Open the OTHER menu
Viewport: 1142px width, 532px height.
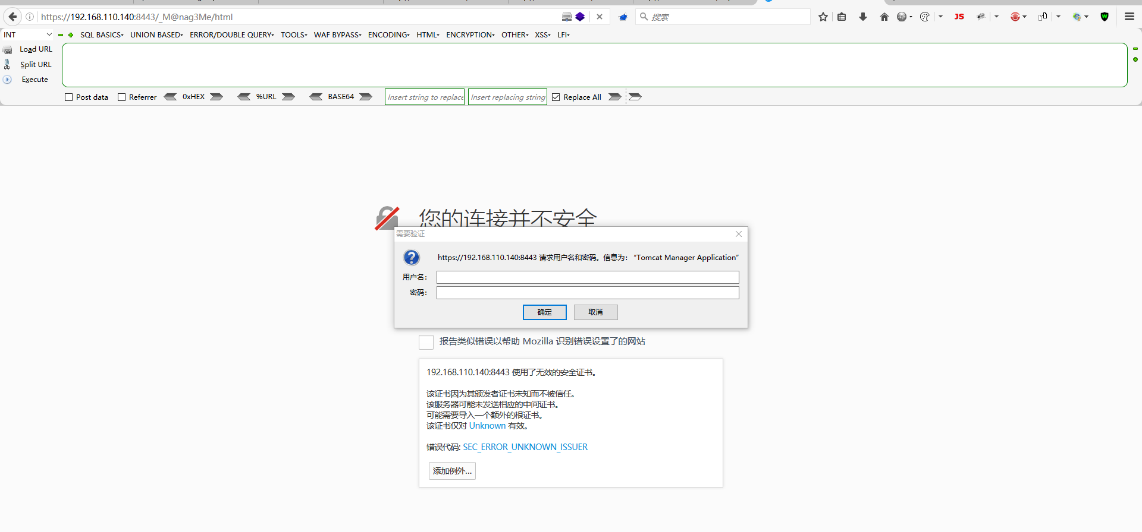pyautogui.click(x=515, y=35)
